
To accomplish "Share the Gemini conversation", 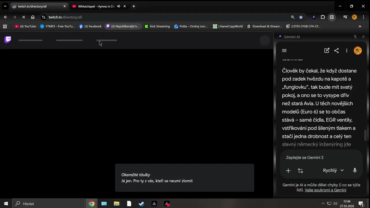I will 336,51.
